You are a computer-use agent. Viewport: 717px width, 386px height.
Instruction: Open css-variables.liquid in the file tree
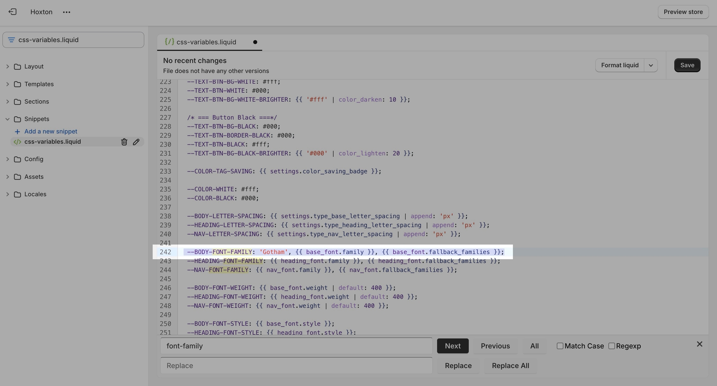click(53, 142)
